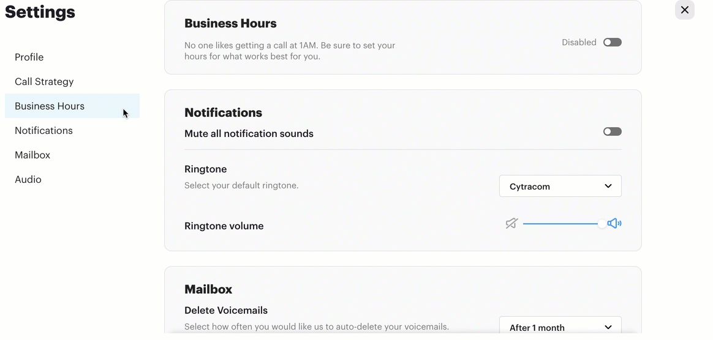Click the Disabled label next to Business Hours toggle
Screen dimensions: 713x340
click(579, 42)
